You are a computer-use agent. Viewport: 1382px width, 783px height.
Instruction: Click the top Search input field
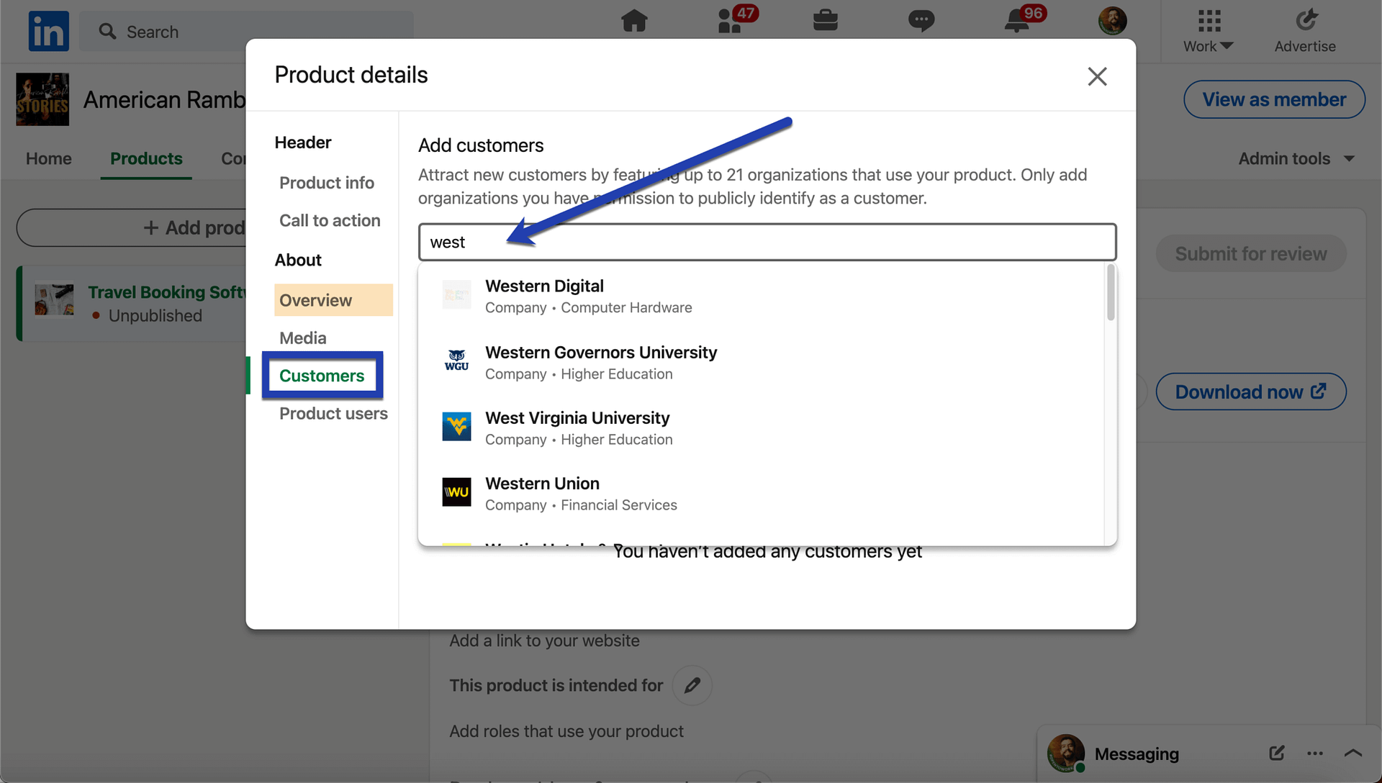coord(246,31)
